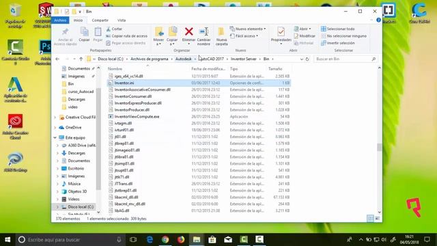The height and width of the screenshot is (246, 437).
Task: Open address bar history dropdown arrow
Action: [302, 59]
